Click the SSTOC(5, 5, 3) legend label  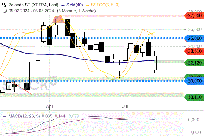point(105,5)
